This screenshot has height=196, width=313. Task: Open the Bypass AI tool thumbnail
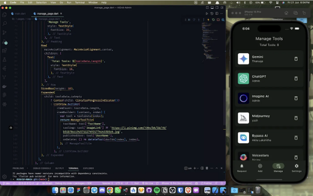[x=243, y=138]
